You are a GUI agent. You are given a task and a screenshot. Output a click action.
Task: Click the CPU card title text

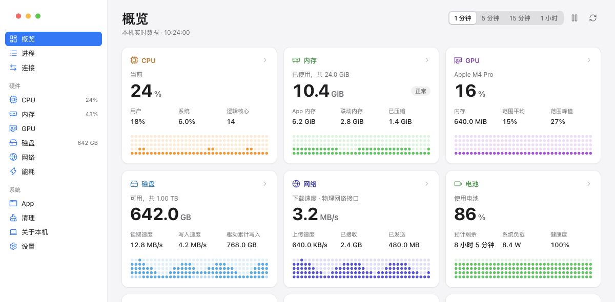pyautogui.click(x=149, y=60)
